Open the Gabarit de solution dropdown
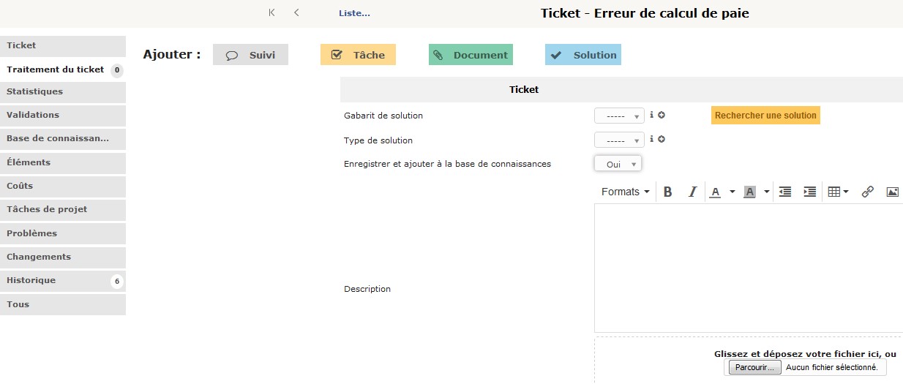Viewport: 903px width, 384px height. click(619, 116)
